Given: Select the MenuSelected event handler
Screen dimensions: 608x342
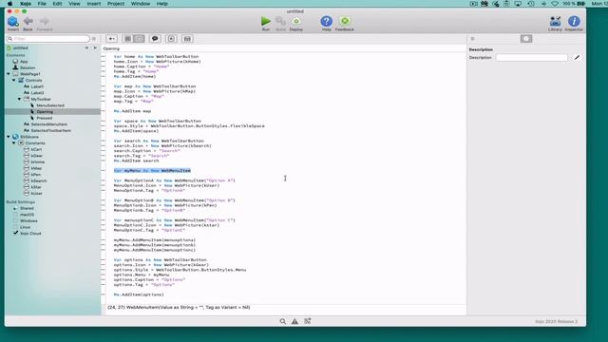Looking at the screenshot, I should coord(50,105).
